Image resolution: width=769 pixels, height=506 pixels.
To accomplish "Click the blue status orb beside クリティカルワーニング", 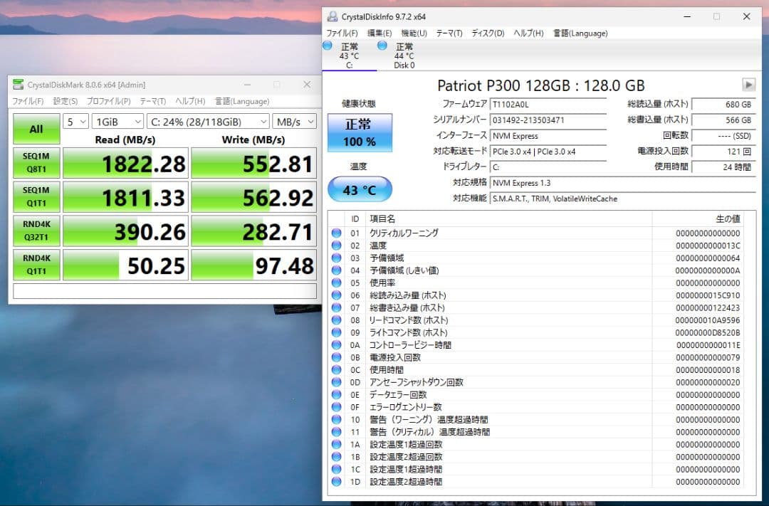I will click(335, 232).
